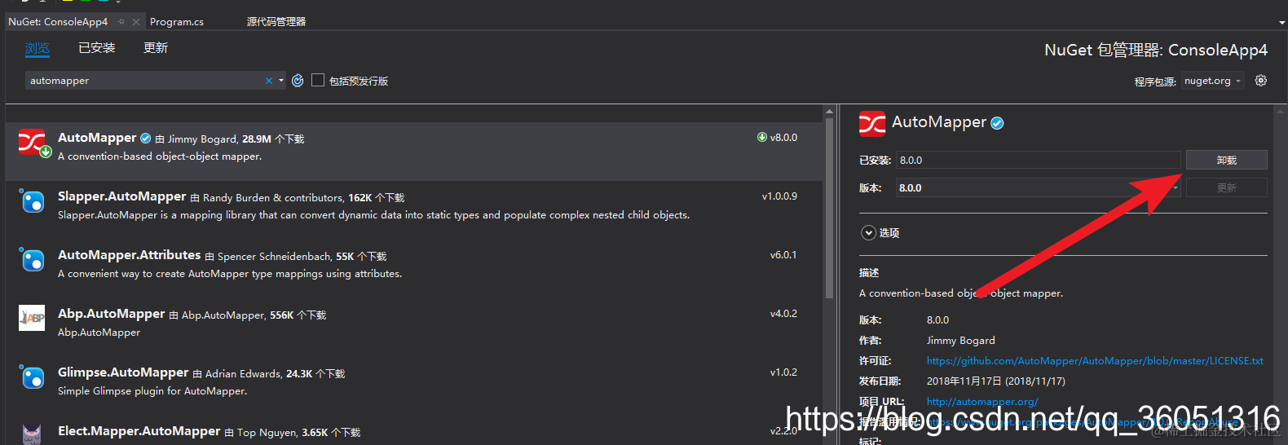Clear the automapper search text
Image resolution: width=1288 pixels, height=445 pixels.
tap(269, 81)
